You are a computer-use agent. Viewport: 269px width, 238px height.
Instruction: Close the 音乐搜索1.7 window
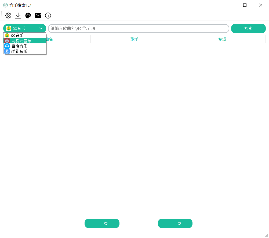coord(261,5)
